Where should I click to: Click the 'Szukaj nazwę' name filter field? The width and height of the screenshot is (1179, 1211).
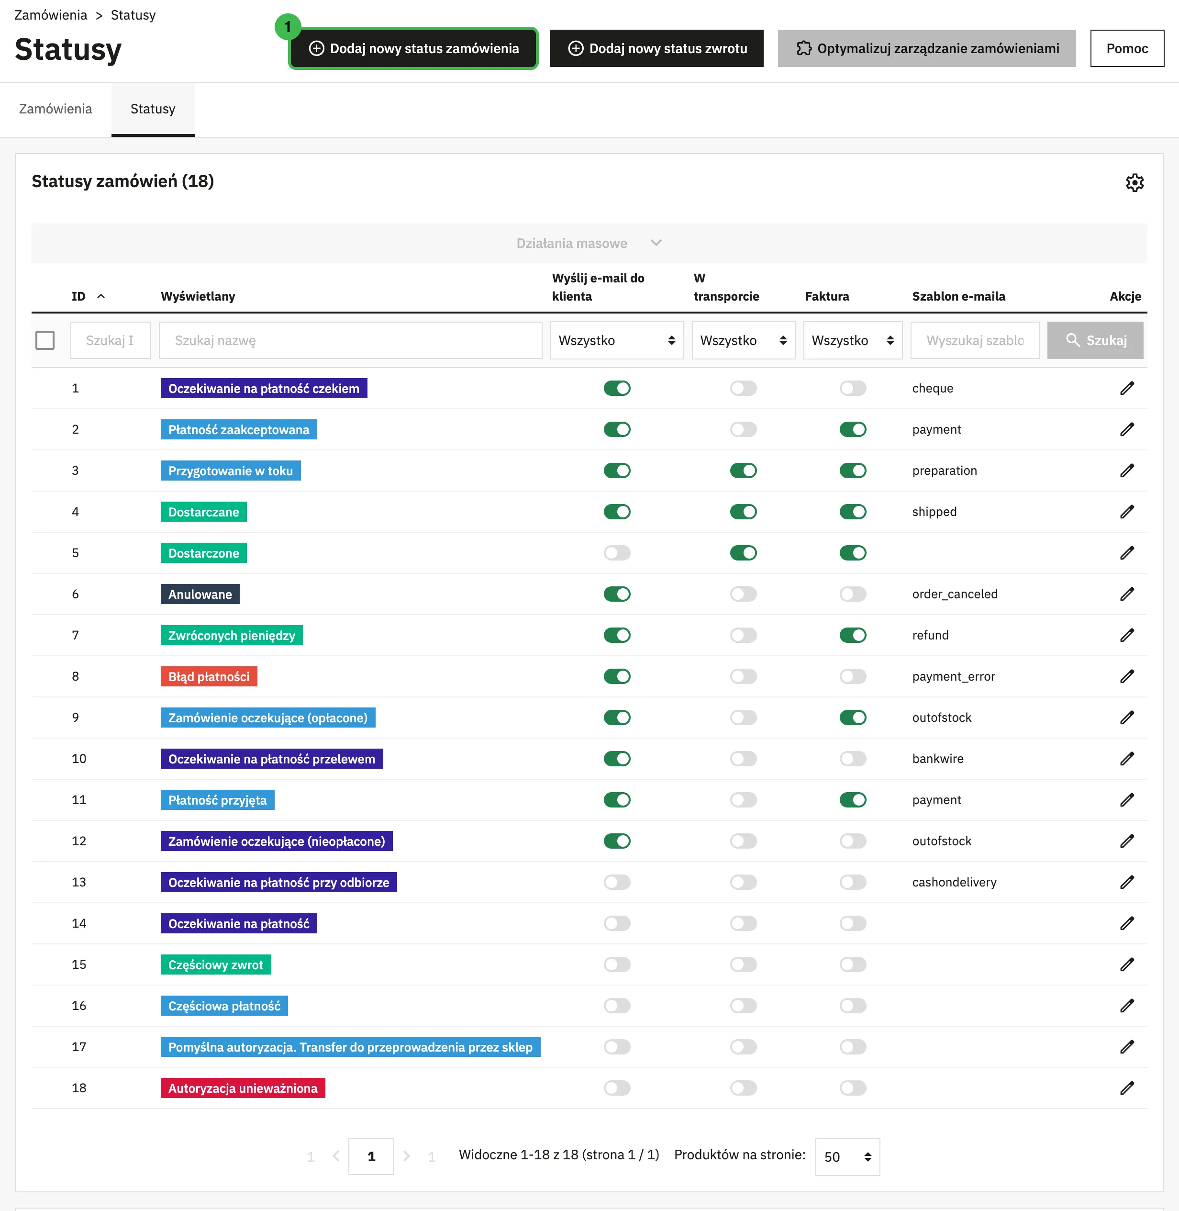(x=350, y=340)
